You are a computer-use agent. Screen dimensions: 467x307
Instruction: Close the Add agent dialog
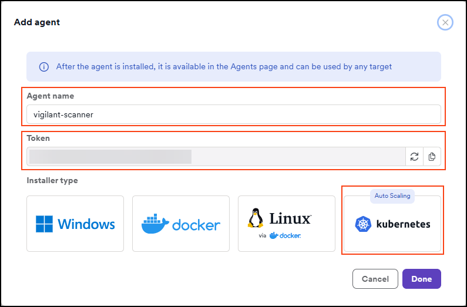445,23
